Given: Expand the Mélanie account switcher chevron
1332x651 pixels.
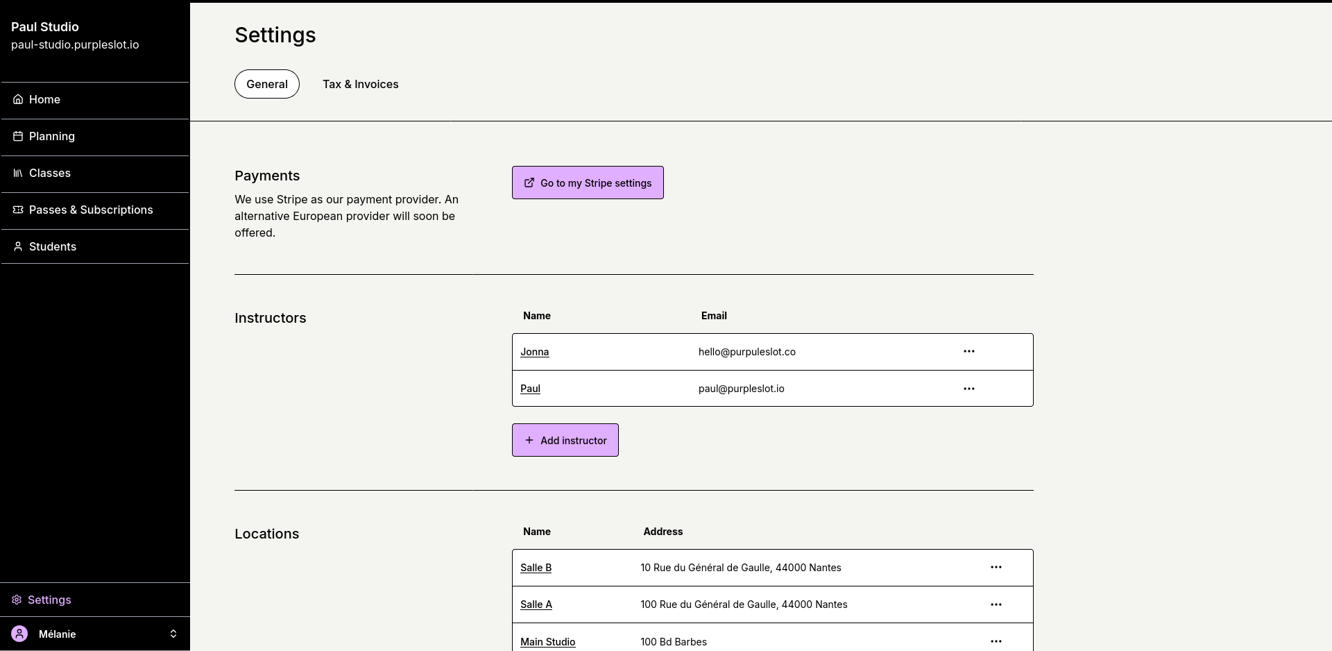Looking at the screenshot, I should 173,634.
